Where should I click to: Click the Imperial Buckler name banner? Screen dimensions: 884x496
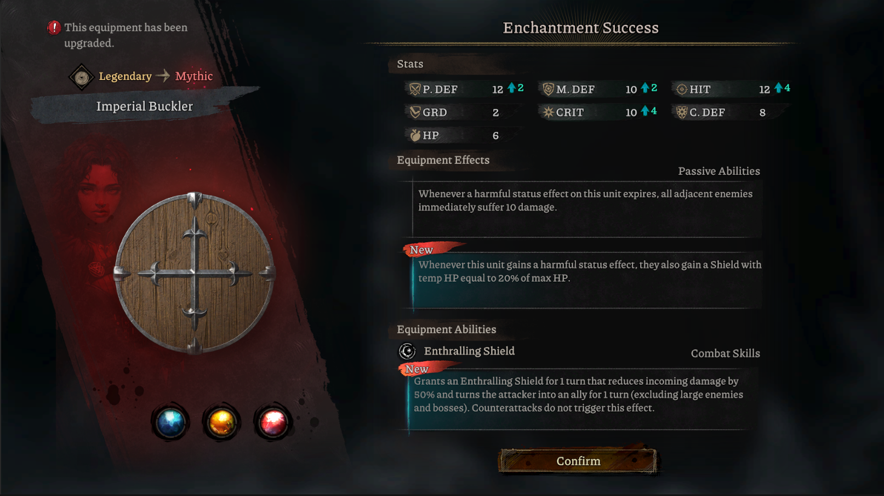pyautogui.click(x=145, y=106)
